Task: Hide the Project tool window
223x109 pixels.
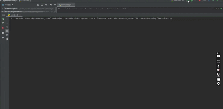Action: click(55, 5)
